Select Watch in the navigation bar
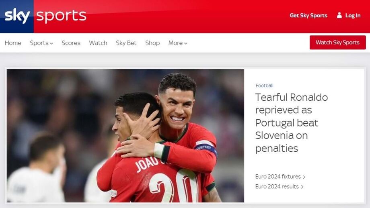Viewport: 370px width, 208px height. (x=98, y=43)
